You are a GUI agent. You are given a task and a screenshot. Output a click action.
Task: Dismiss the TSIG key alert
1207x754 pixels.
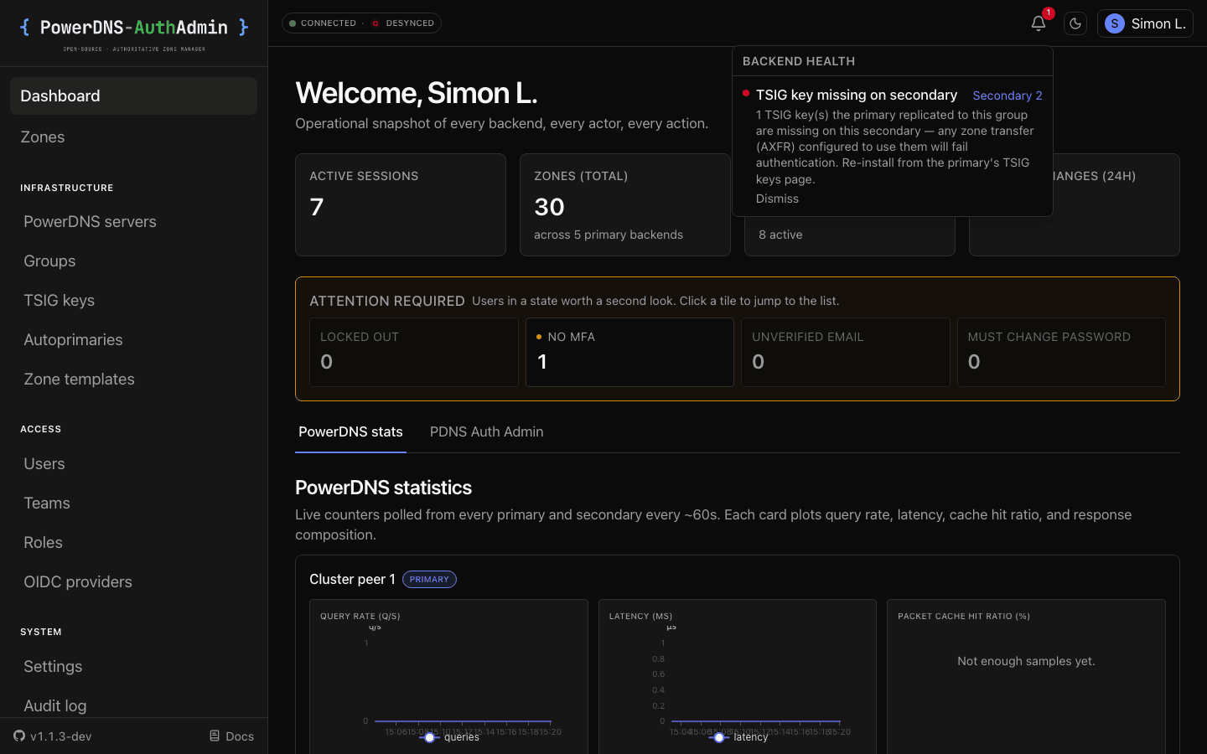click(x=777, y=199)
